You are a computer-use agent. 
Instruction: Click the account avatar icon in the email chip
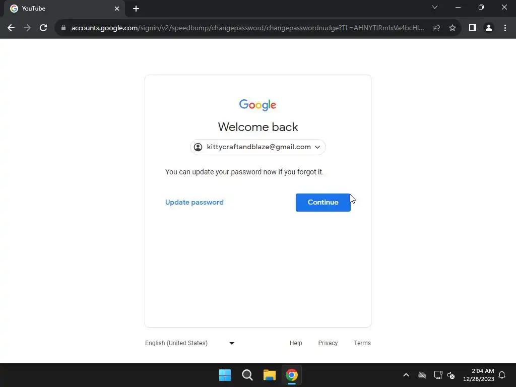pyautogui.click(x=198, y=147)
